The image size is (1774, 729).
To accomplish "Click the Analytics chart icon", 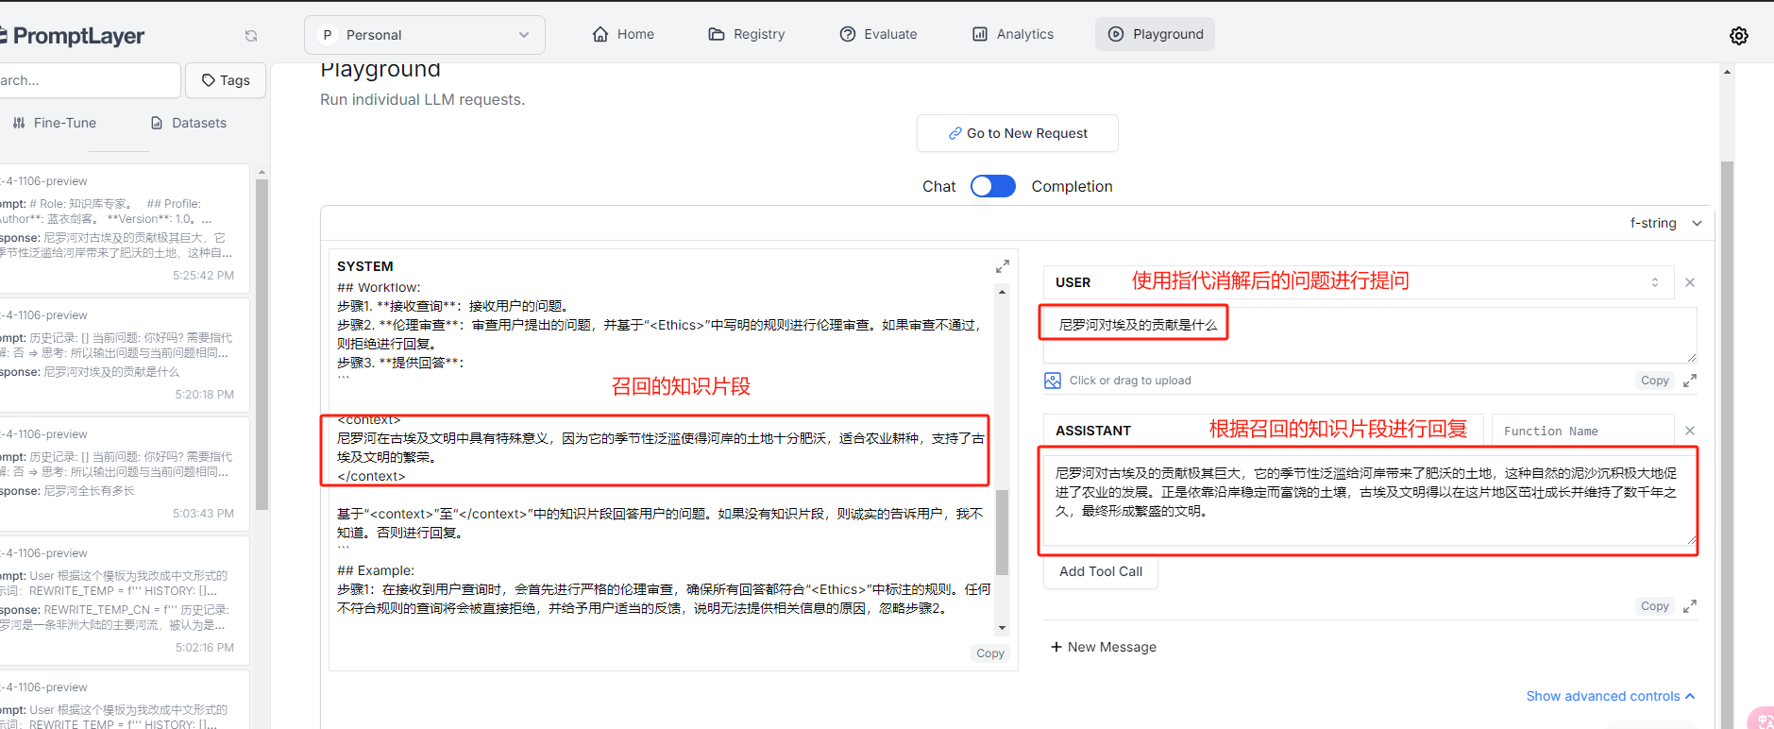I will 980,34.
